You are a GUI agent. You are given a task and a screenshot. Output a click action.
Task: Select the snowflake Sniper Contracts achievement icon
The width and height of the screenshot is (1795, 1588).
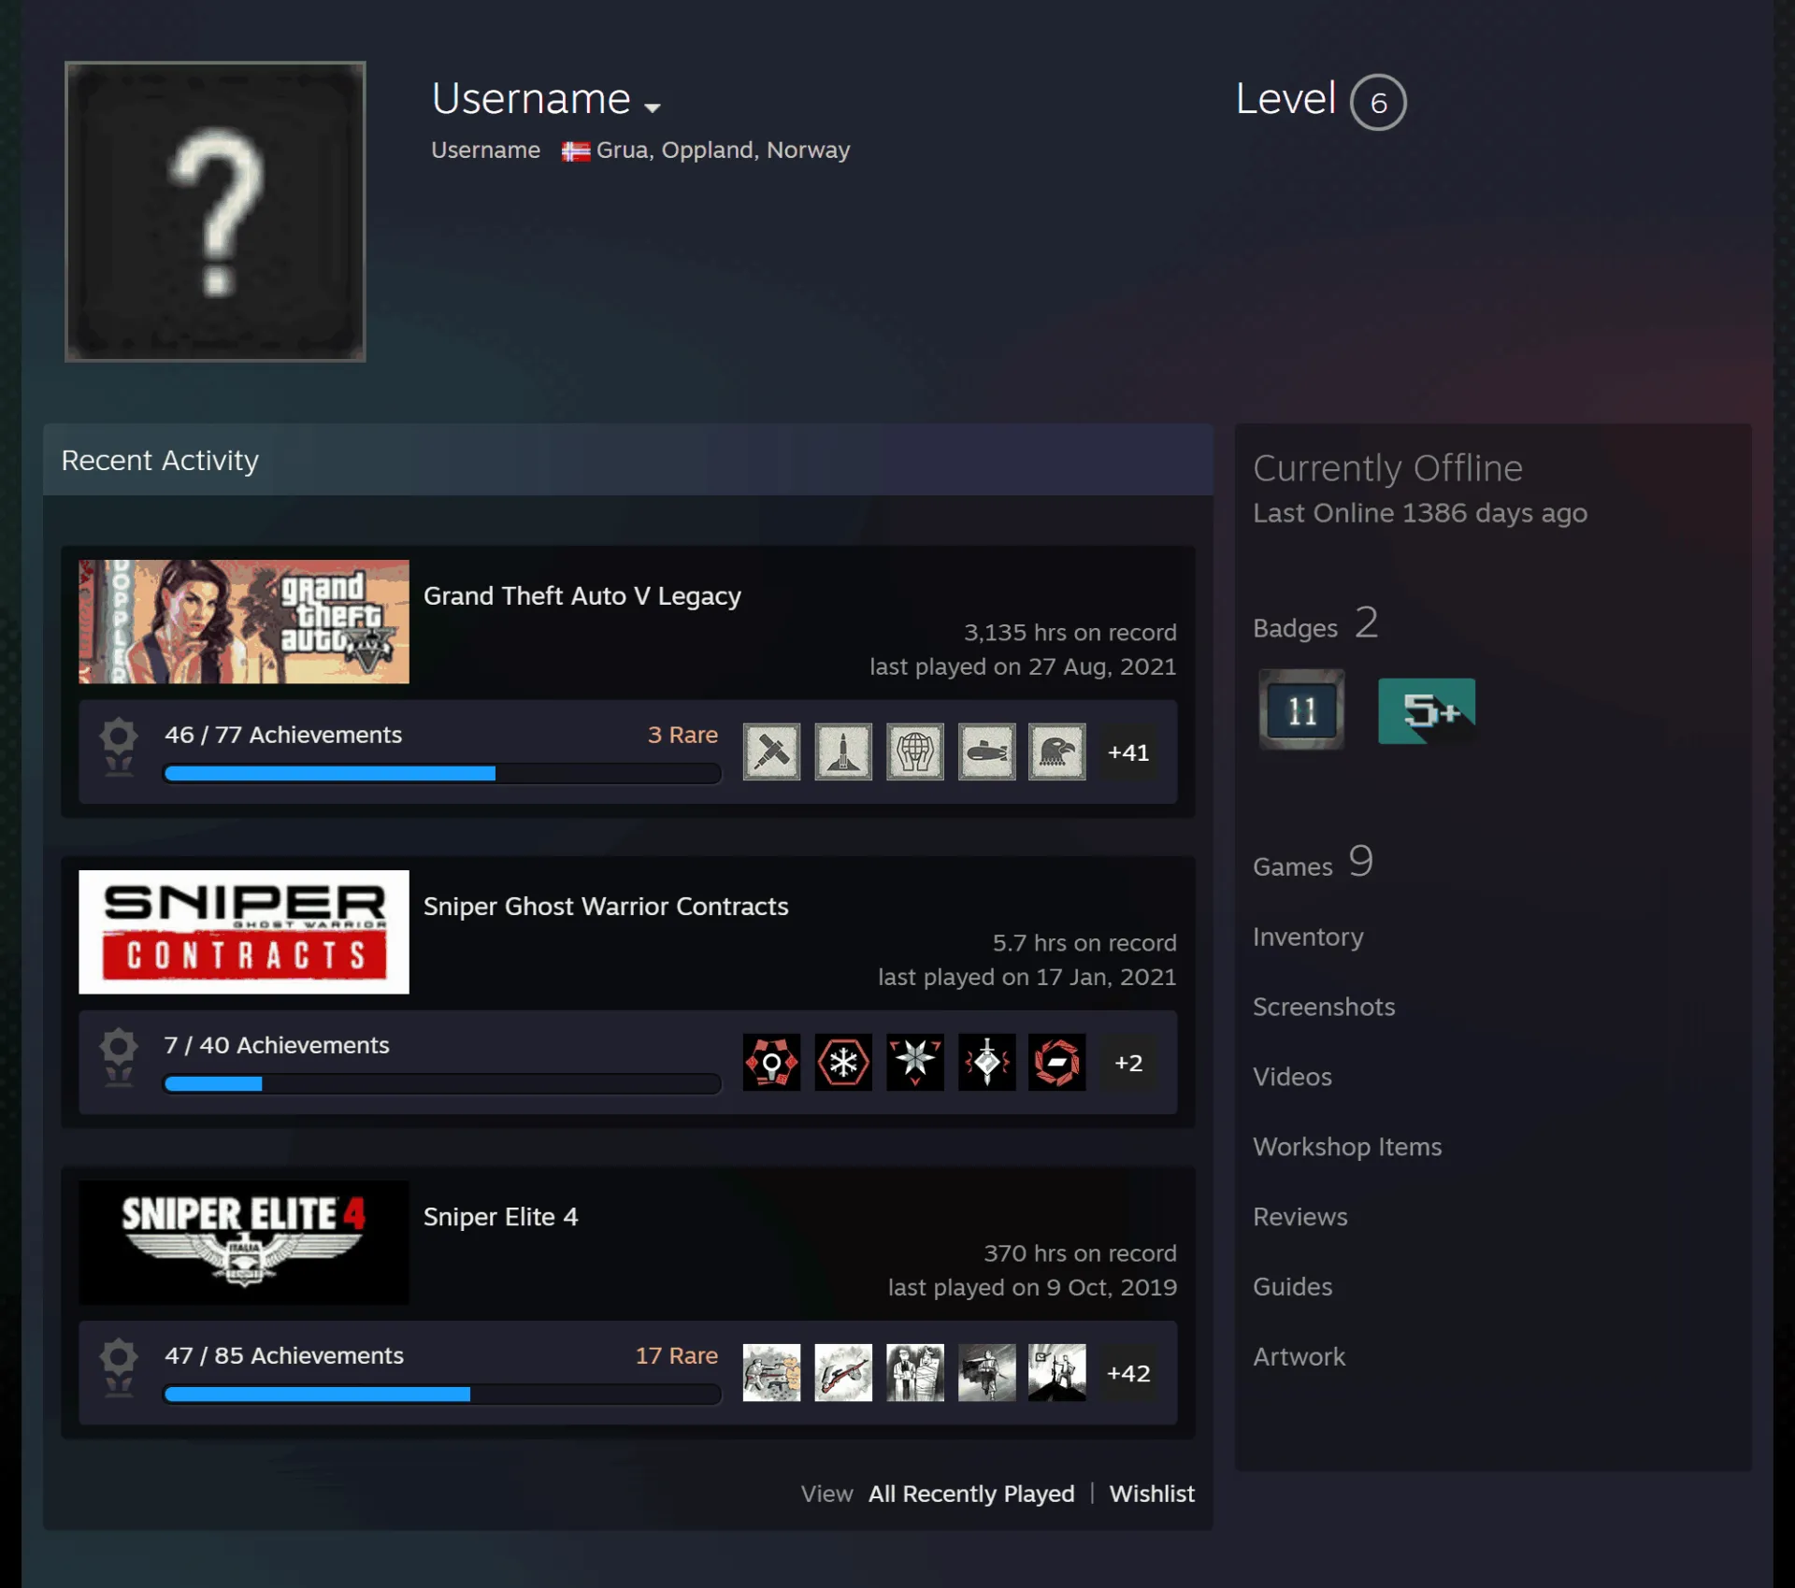tap(843, 1062)
